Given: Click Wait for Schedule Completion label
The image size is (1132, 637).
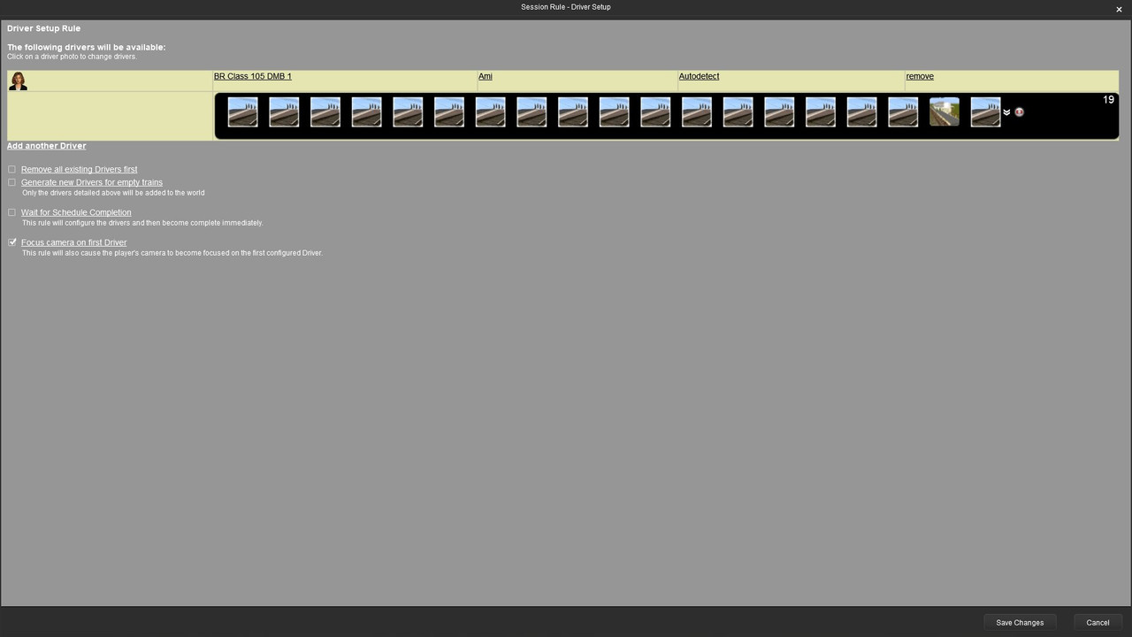Looking at the screenshot, I should pos(76,212).
